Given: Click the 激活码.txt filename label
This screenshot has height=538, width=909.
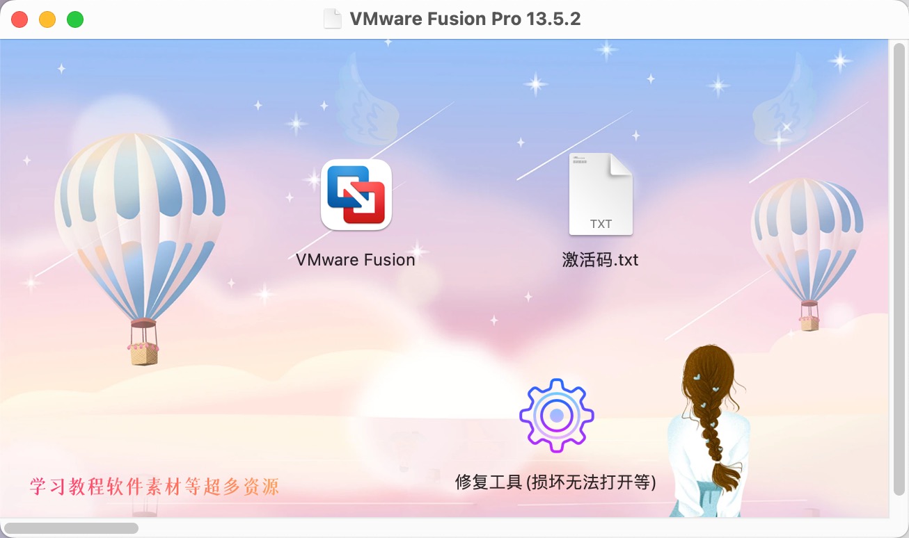Looking at the screenshot, I should pos(601,260).
